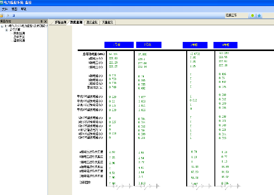
Task: Click the blue 2号柜 cabinet button
Action: point(149,45)
